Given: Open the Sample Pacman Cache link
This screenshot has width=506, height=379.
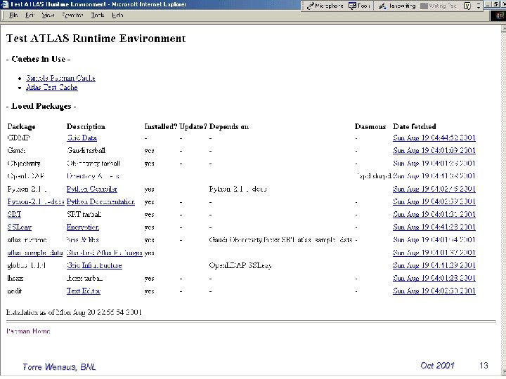Looking at the screenshot, I should [x=60, y=78].
